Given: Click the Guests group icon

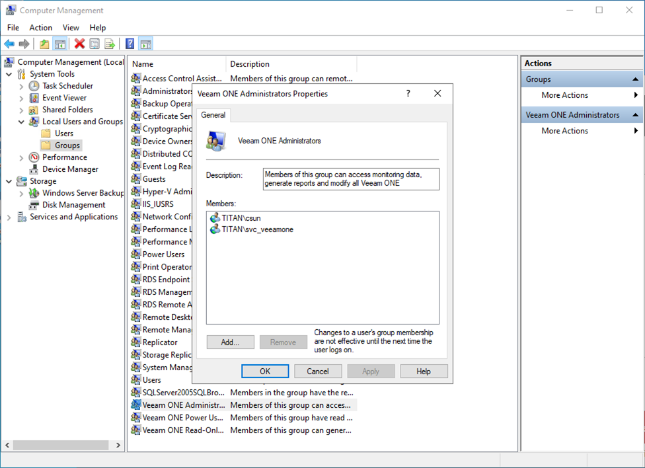Looking at the screenshot, I should (135, 179).
